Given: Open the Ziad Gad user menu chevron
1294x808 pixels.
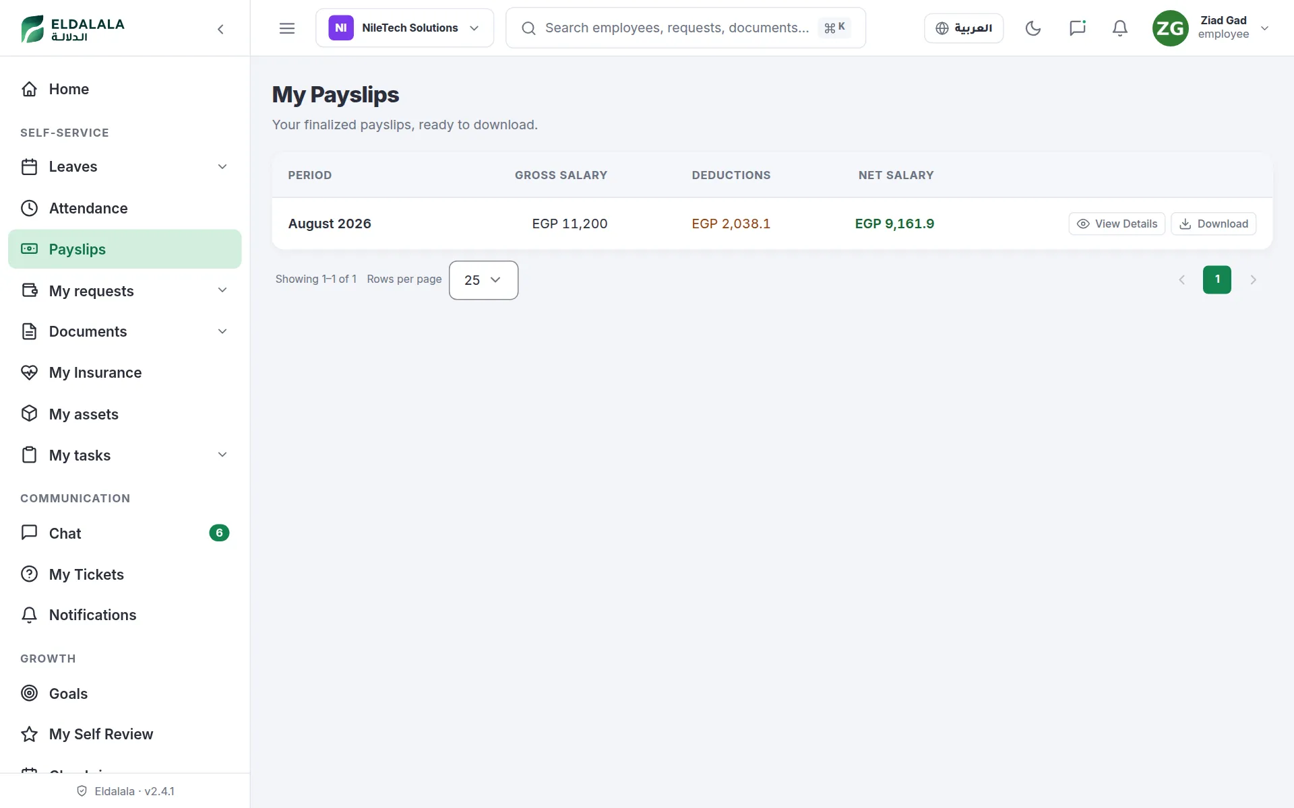Looking at the screenshot, I should click(1265, 28).
